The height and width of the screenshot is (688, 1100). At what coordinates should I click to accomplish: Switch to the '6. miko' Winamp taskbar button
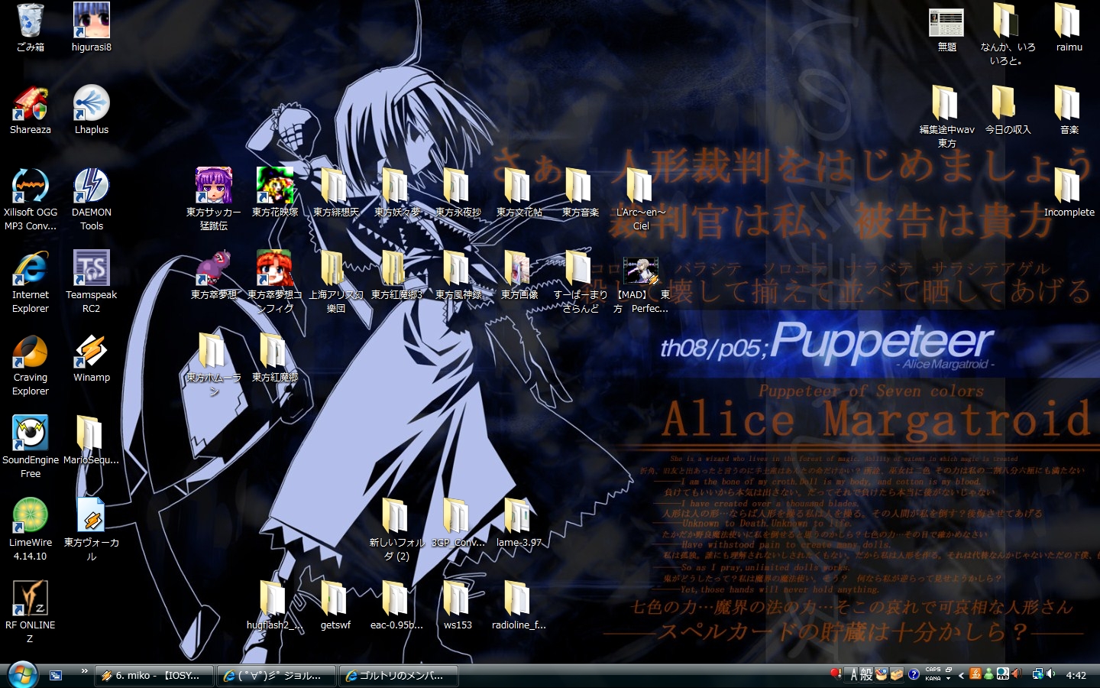154,676
